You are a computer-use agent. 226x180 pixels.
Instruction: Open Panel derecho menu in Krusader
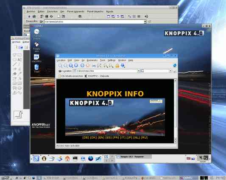point(95,11)
